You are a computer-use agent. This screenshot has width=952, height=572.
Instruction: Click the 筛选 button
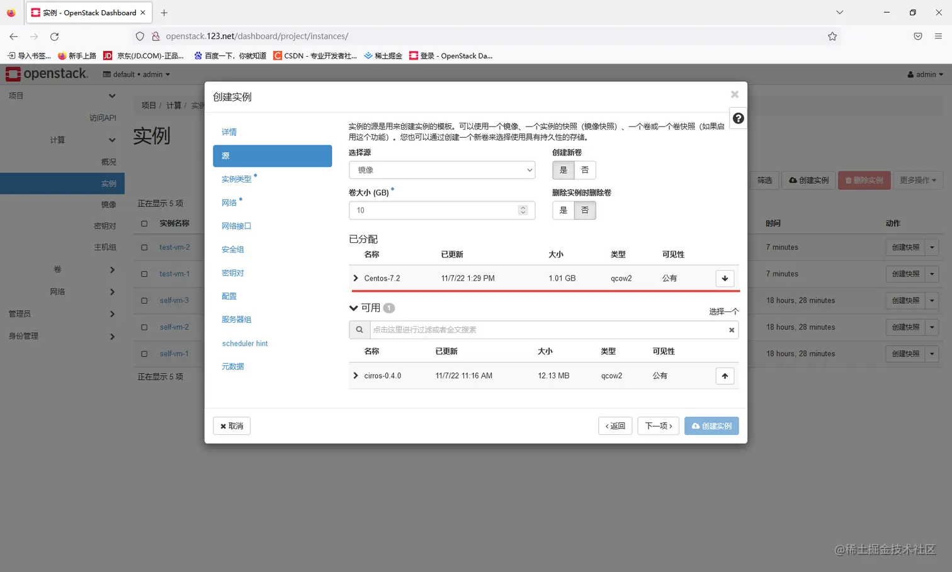[x=764, y=180]
